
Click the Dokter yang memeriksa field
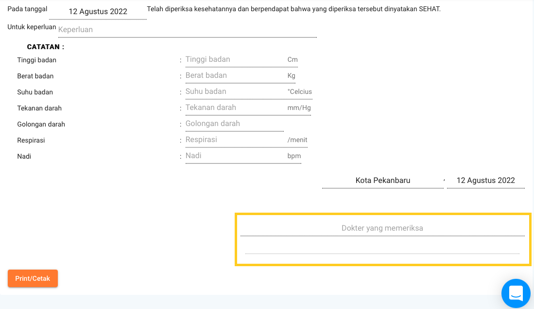(382, 228)
